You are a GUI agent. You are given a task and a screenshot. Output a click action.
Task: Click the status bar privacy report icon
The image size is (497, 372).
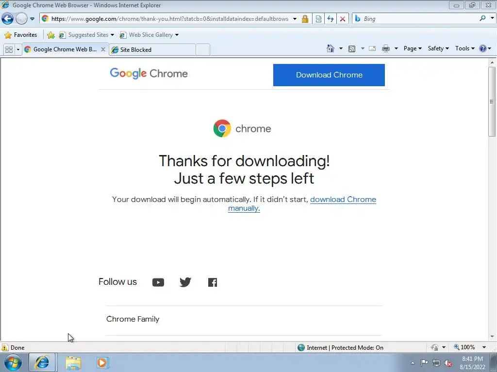[x=434, y=348]
